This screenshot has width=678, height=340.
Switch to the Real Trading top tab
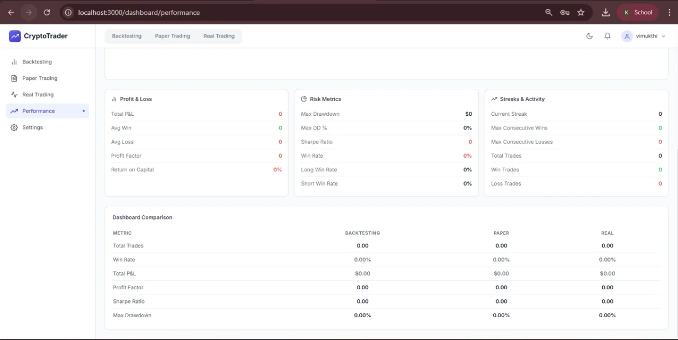pyautogui.click(x=219, y=36)
